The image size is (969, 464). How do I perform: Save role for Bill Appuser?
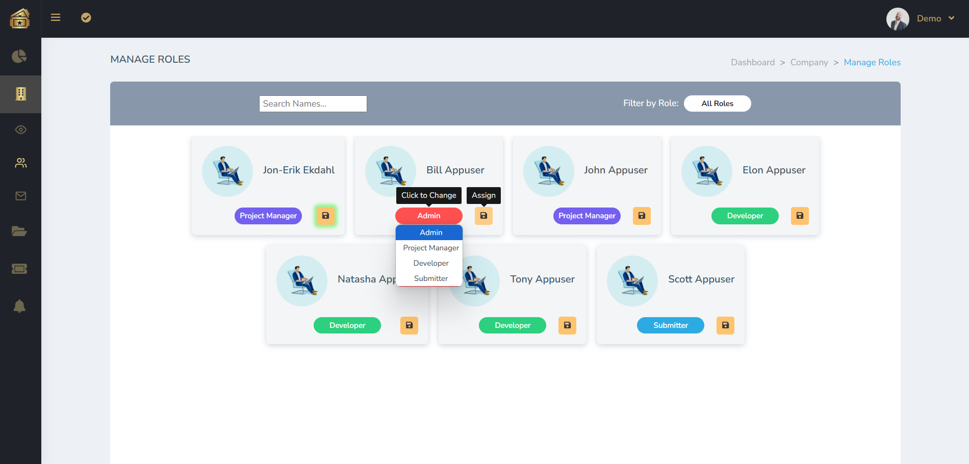(x=483, y=216)
